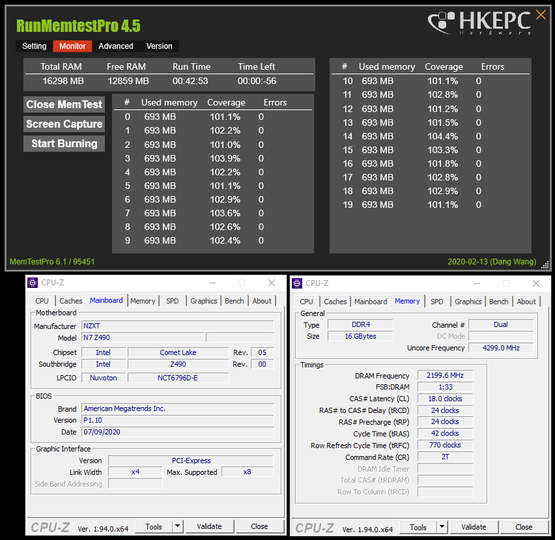Click the Screen Capture button
This screenshot has height=540, width=555.
click(x=64, y=124)
